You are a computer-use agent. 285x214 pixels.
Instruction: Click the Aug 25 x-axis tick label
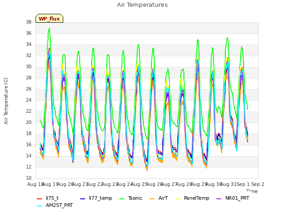tap(139, 184)
